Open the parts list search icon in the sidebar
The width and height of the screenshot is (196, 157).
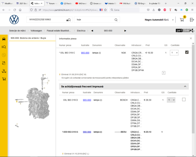coord(4,47)
